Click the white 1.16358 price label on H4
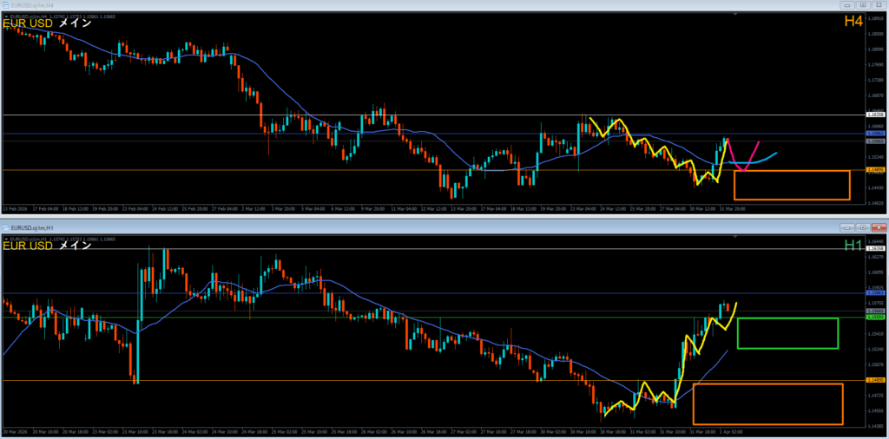The width and height of the screenshot is (889, 439). (x=875, y=115)
